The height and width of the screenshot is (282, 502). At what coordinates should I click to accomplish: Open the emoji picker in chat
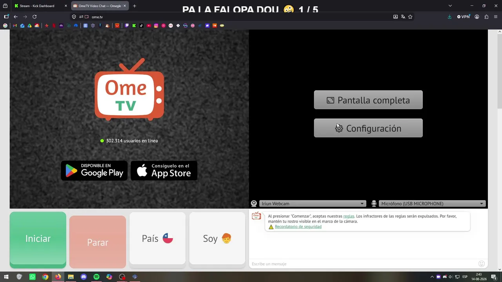482,264
